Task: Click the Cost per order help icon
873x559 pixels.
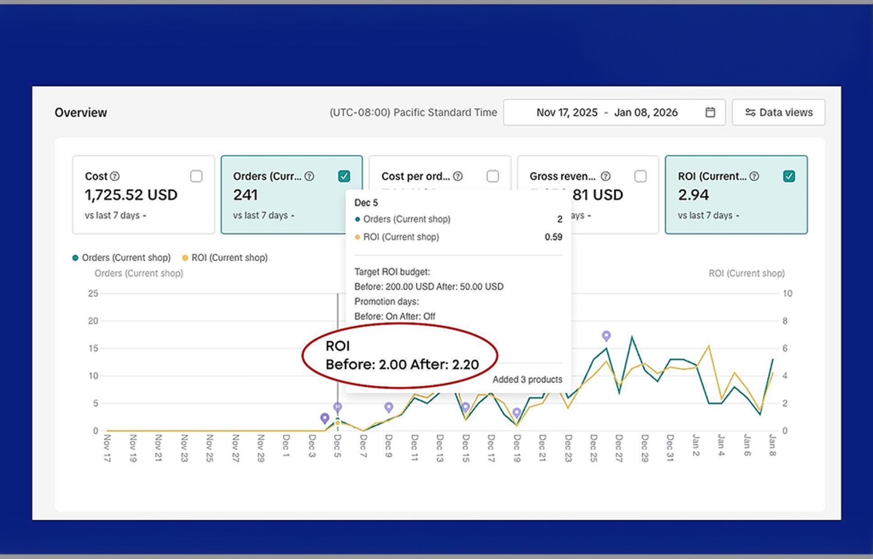Action: (x=458, y=176)
